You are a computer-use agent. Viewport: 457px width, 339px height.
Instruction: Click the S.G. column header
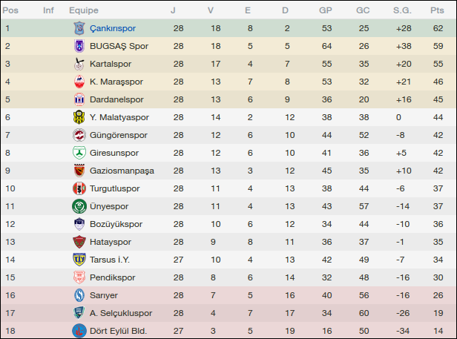pyautogui.click(x=402, y=10)
